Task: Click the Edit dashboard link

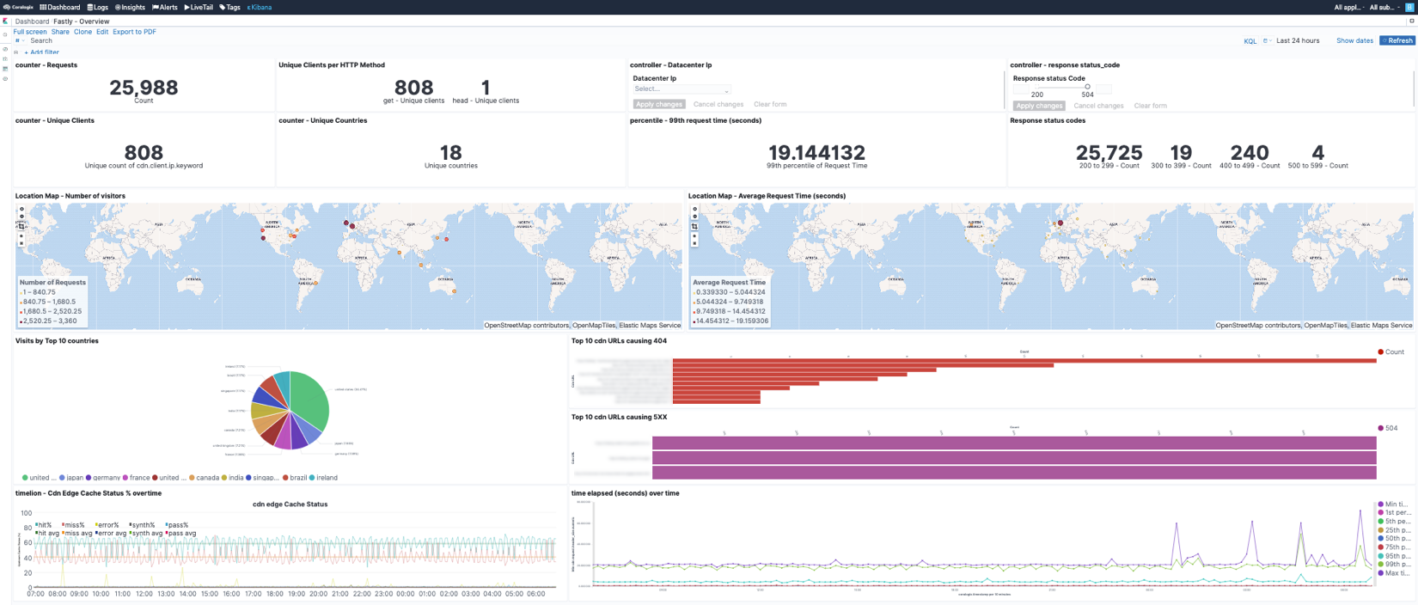Action: (x=102, y=32)
